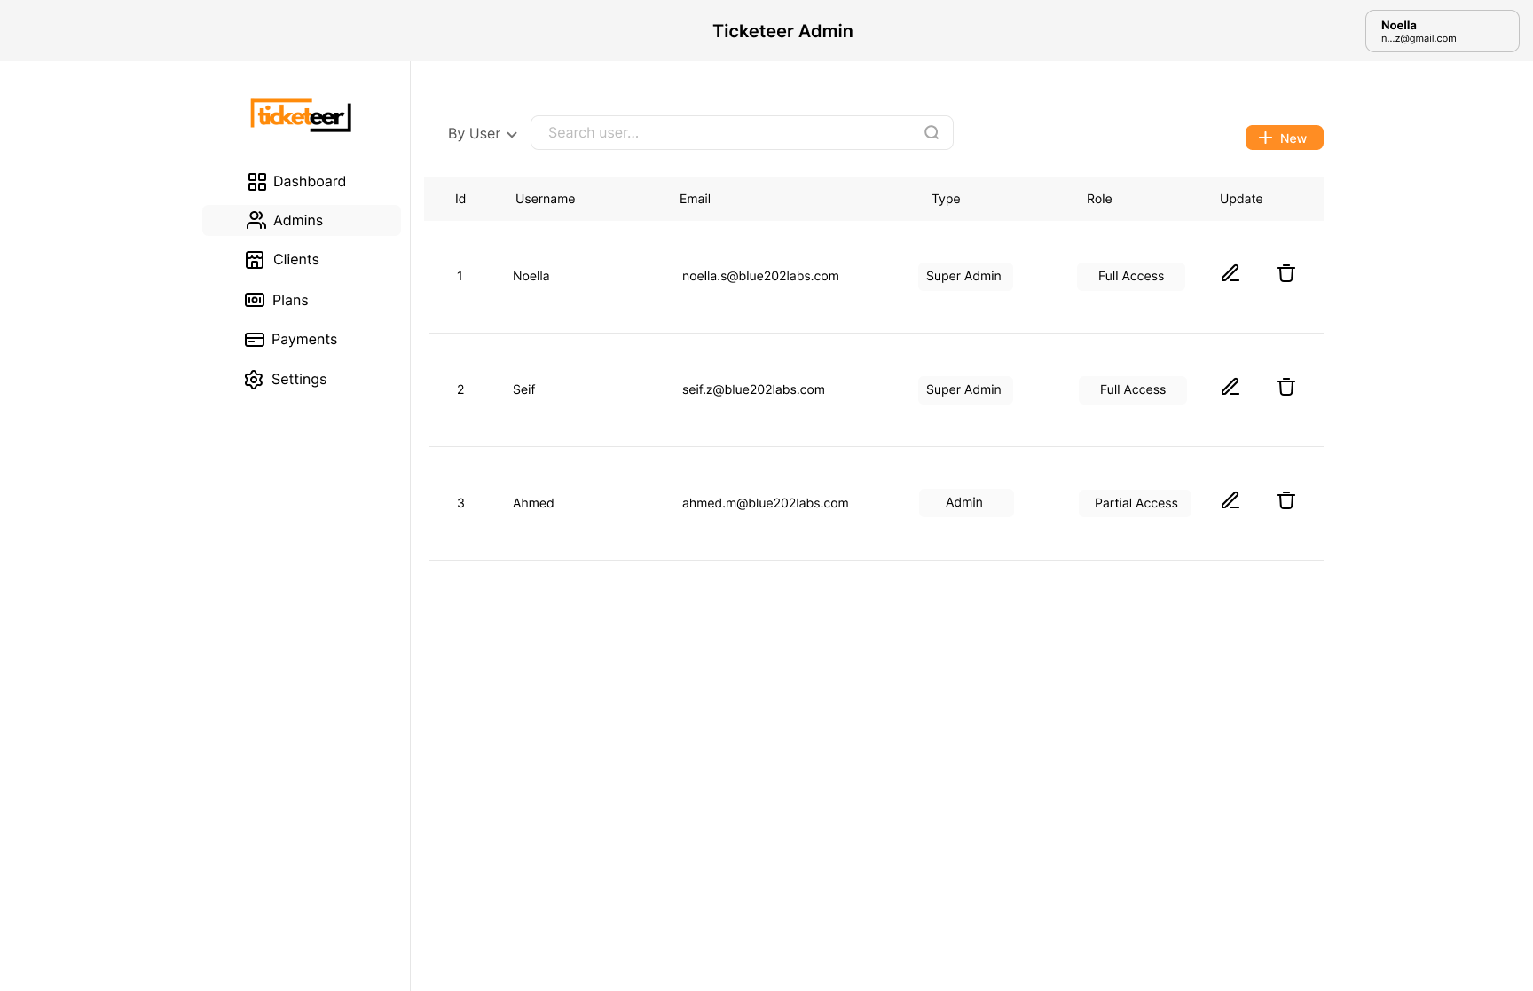Click the Partial Access badge for Ahmed
The width and height of the screenshot is (1533, 991).
[1135, 503]
